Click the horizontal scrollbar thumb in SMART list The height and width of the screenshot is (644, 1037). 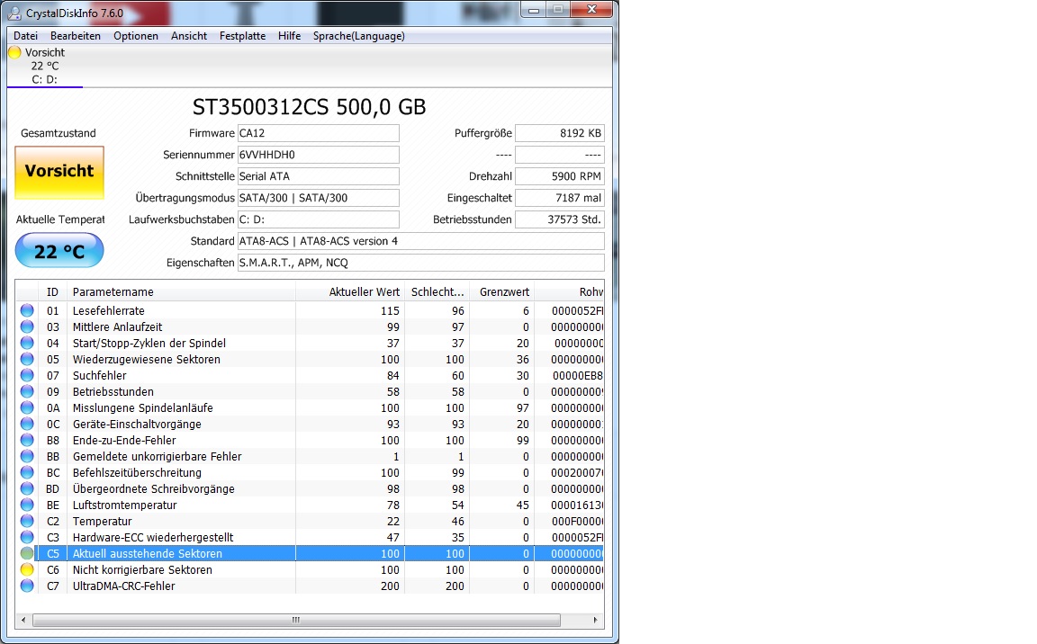click(x=296, y=620)
